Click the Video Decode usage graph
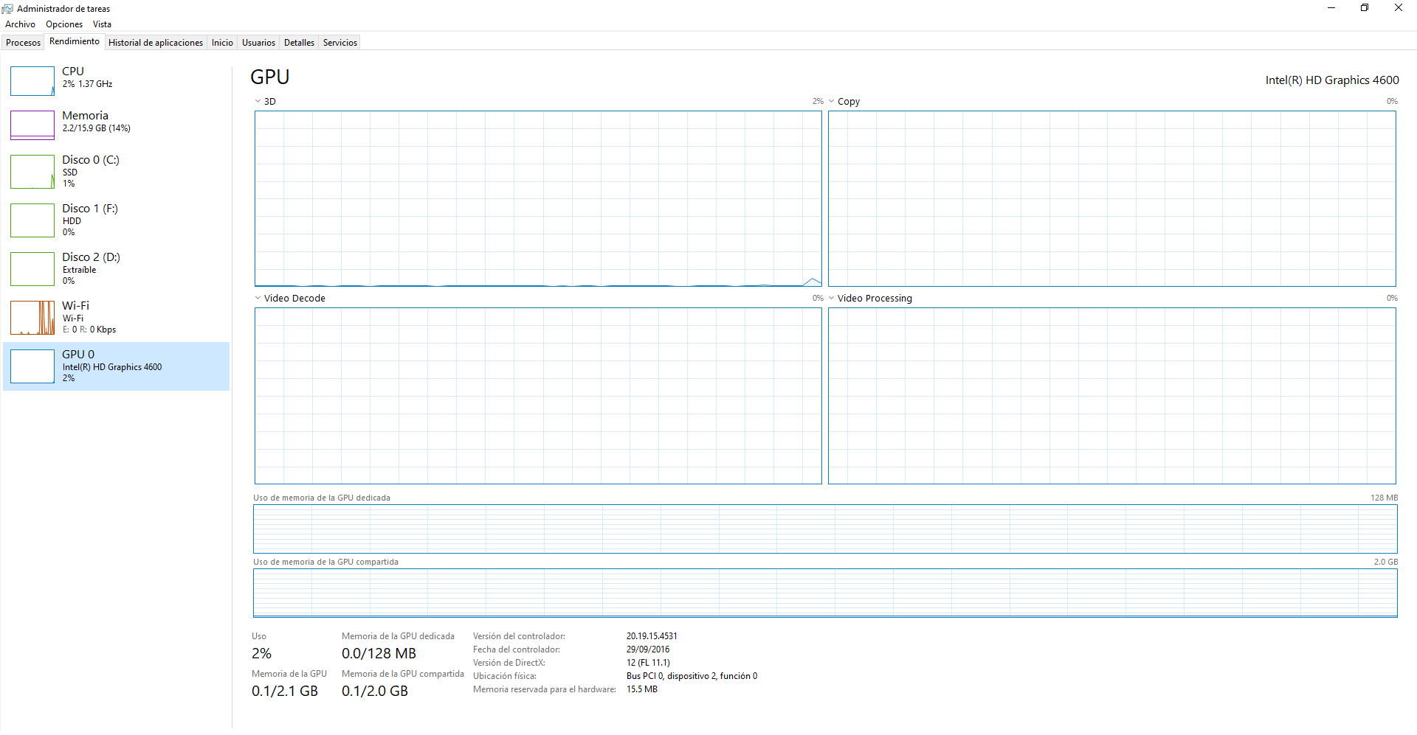The image size is (1417, 735). [538, 396]
